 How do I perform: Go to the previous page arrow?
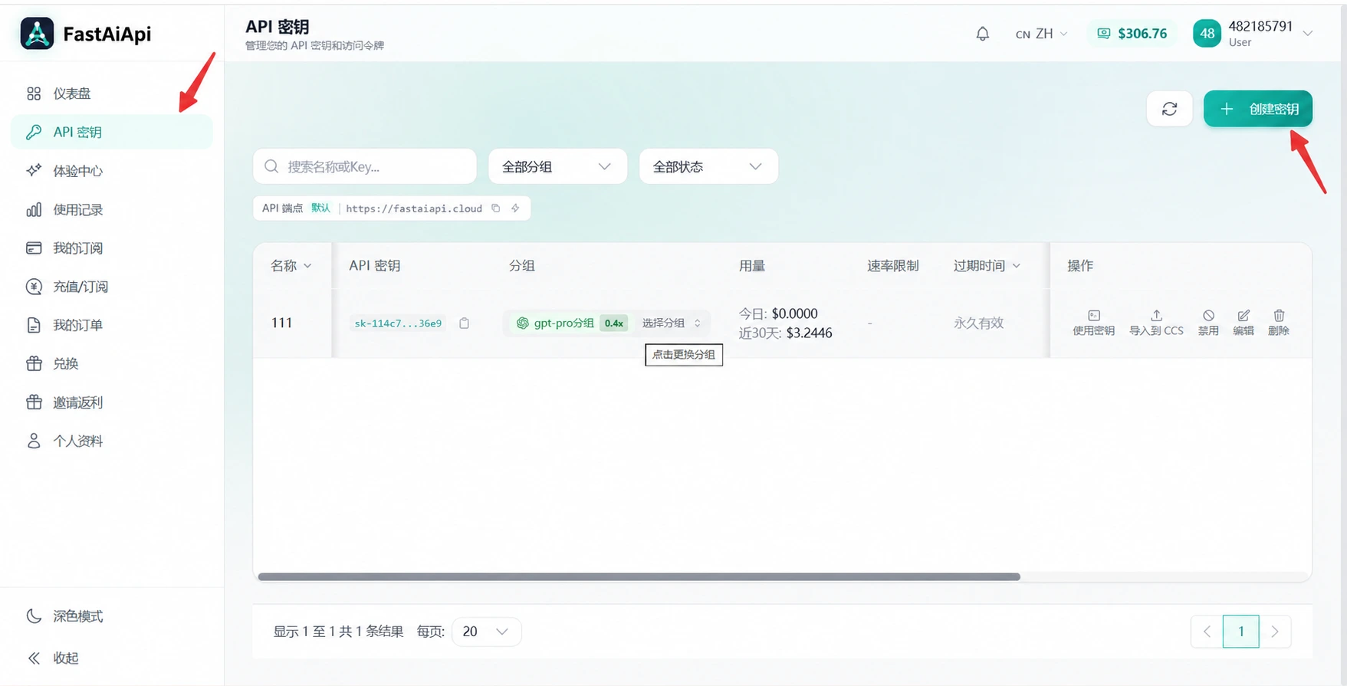tap(1207, 632)
